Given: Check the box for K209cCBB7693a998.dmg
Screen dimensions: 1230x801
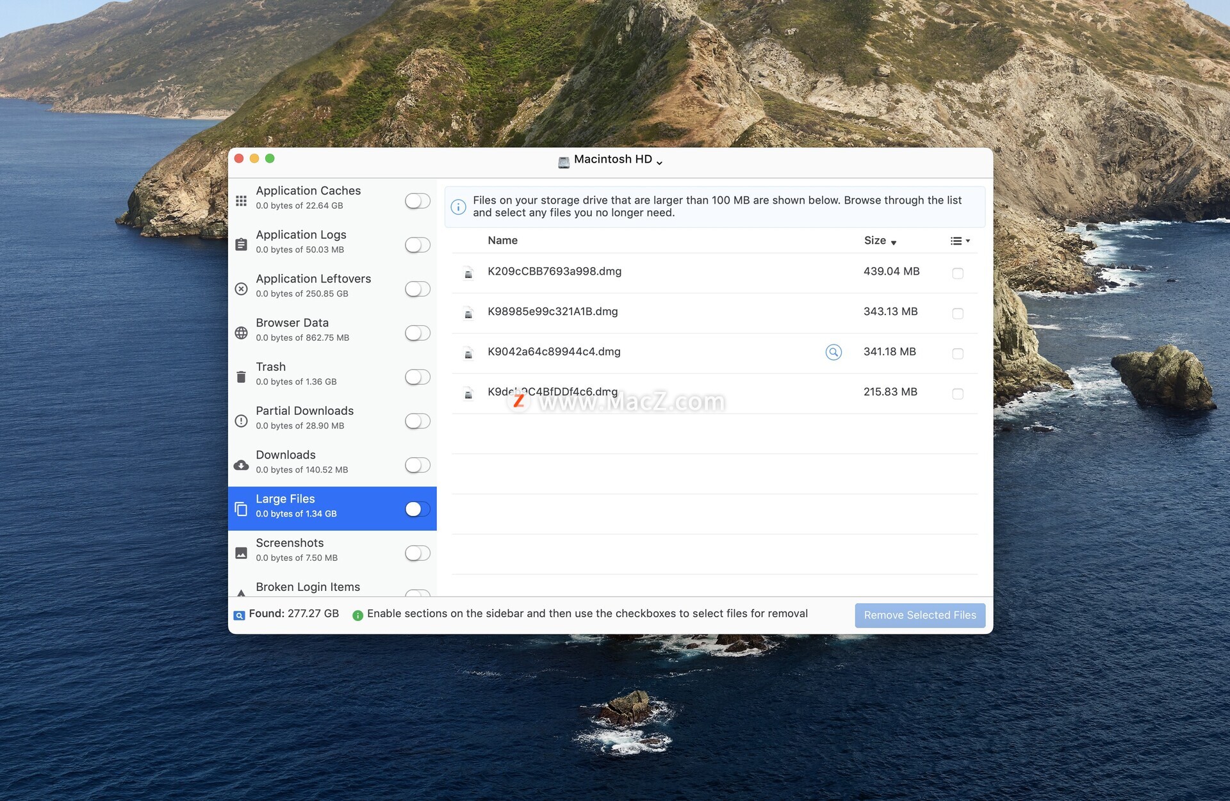Looking at the screenshot, I should click(x=958, y=273).
